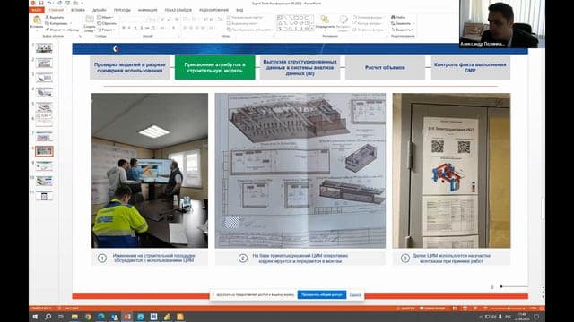Click the taskbar search magnifier icon
This screenshot has width=574, height=322.
[x=48, y=317]
